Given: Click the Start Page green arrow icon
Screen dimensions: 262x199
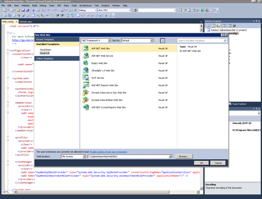Looking at the screenshot, I should [202, 10].
